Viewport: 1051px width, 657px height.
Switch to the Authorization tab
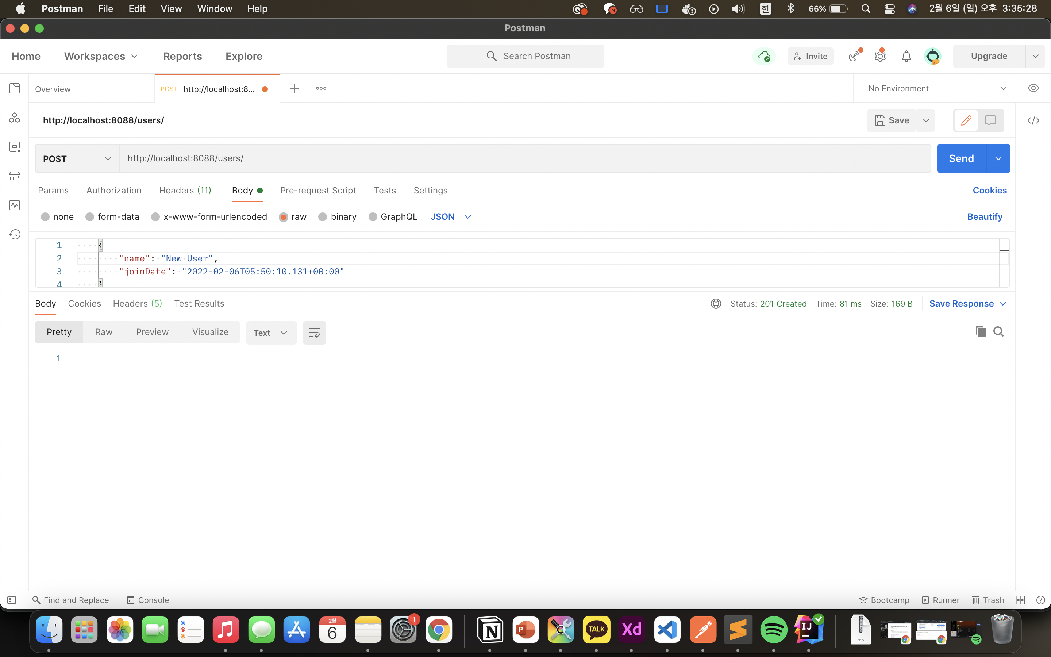coord(114,190)
